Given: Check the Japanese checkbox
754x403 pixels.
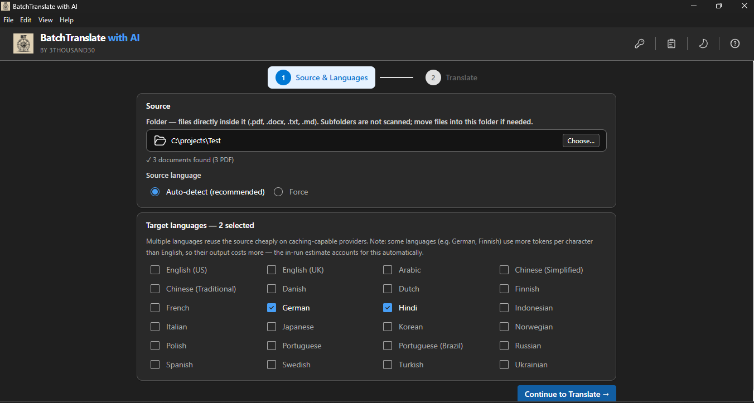Looking at the screenshot, I should [x=272, y=327].
